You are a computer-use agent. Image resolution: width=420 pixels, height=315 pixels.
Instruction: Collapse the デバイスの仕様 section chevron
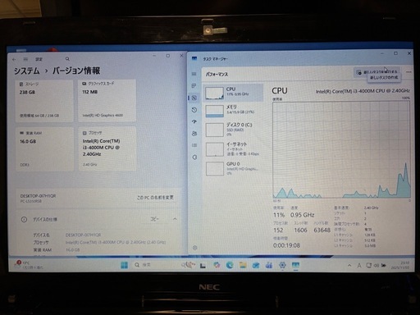pyautogui.click(x=175, y=219)
